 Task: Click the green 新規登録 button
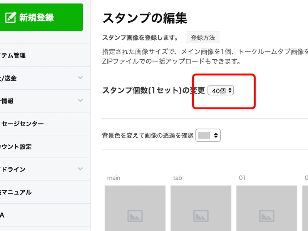[x=41, y=17]
